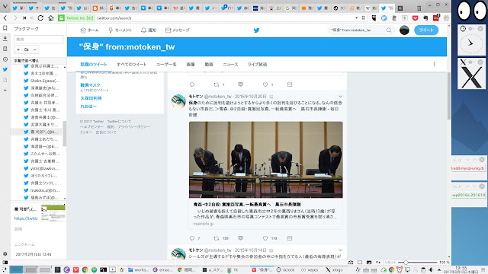Viewport: 488px width, 274px height.
Task: Add a web panel with plus icon
Action: pos(5,90)
